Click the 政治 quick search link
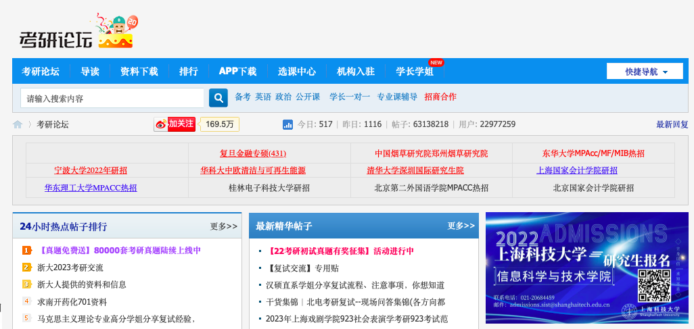This screenshot has height=329, width=694. click(x=283, y=97)
